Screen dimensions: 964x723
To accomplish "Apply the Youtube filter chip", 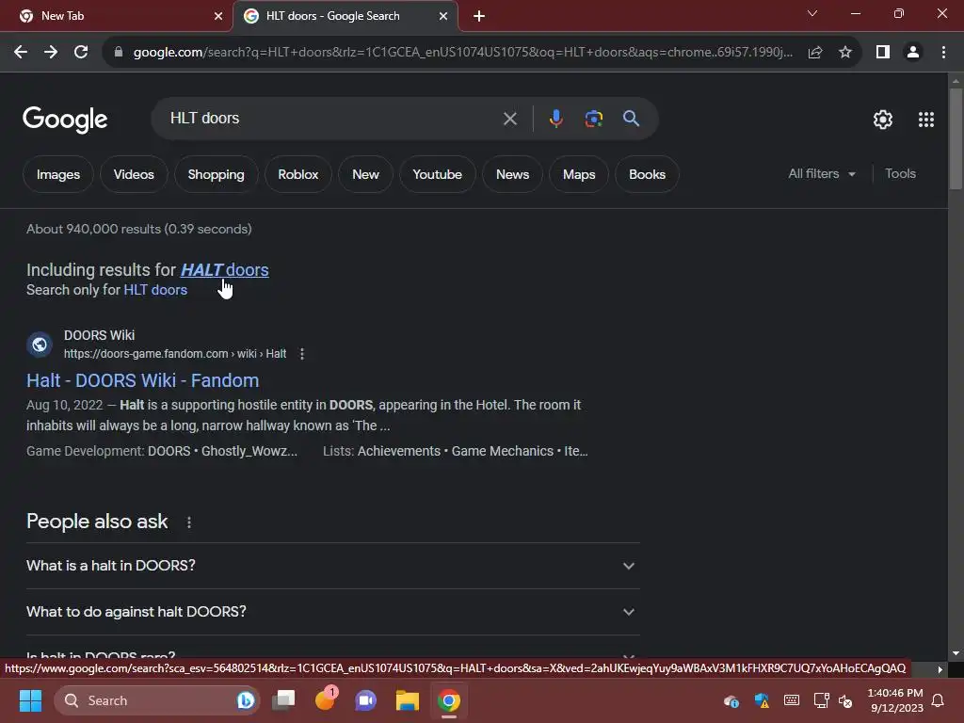I will coord(437,174).
